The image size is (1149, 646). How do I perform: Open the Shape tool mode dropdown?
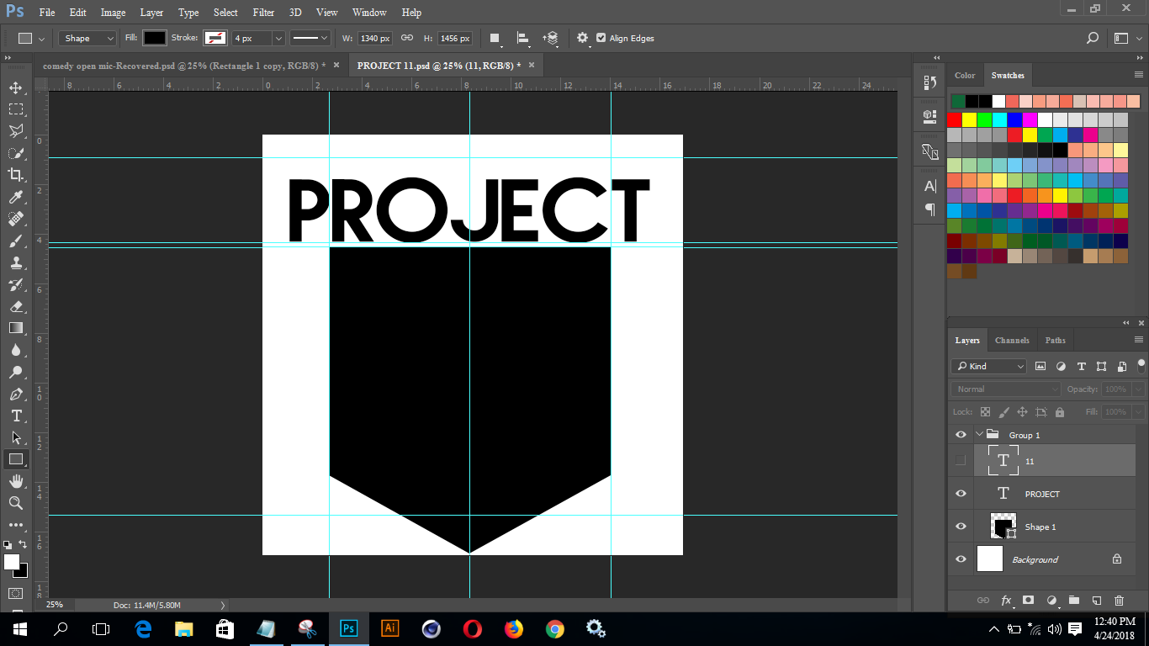coord(87,38)
